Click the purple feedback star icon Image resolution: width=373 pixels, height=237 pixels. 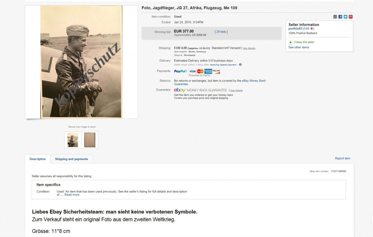pos(312,29)
